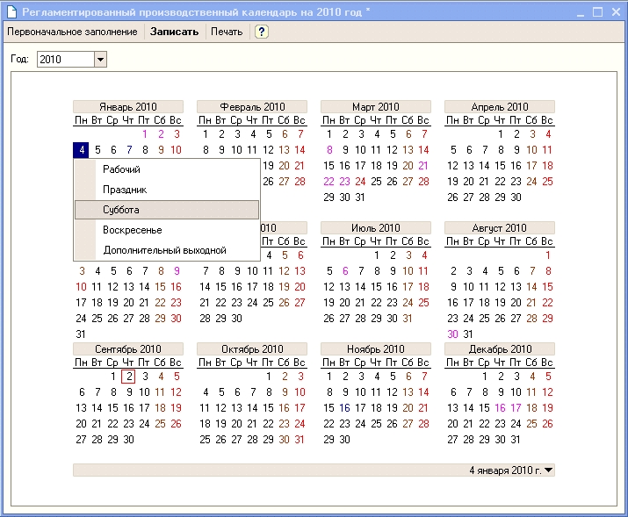Click the 'Декабрь 2010' month header
Viewport: 628px width, 517px height.
(499, 349)
